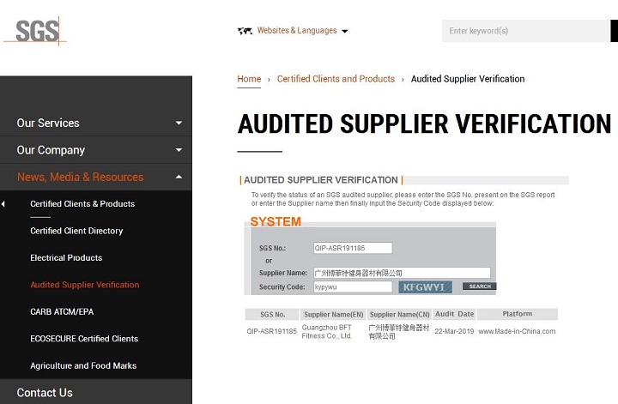The height and width of the screenshot is (404, 618).
Task: Click Certified Clients and Products breadcrumb
Action: pos(336,79)
